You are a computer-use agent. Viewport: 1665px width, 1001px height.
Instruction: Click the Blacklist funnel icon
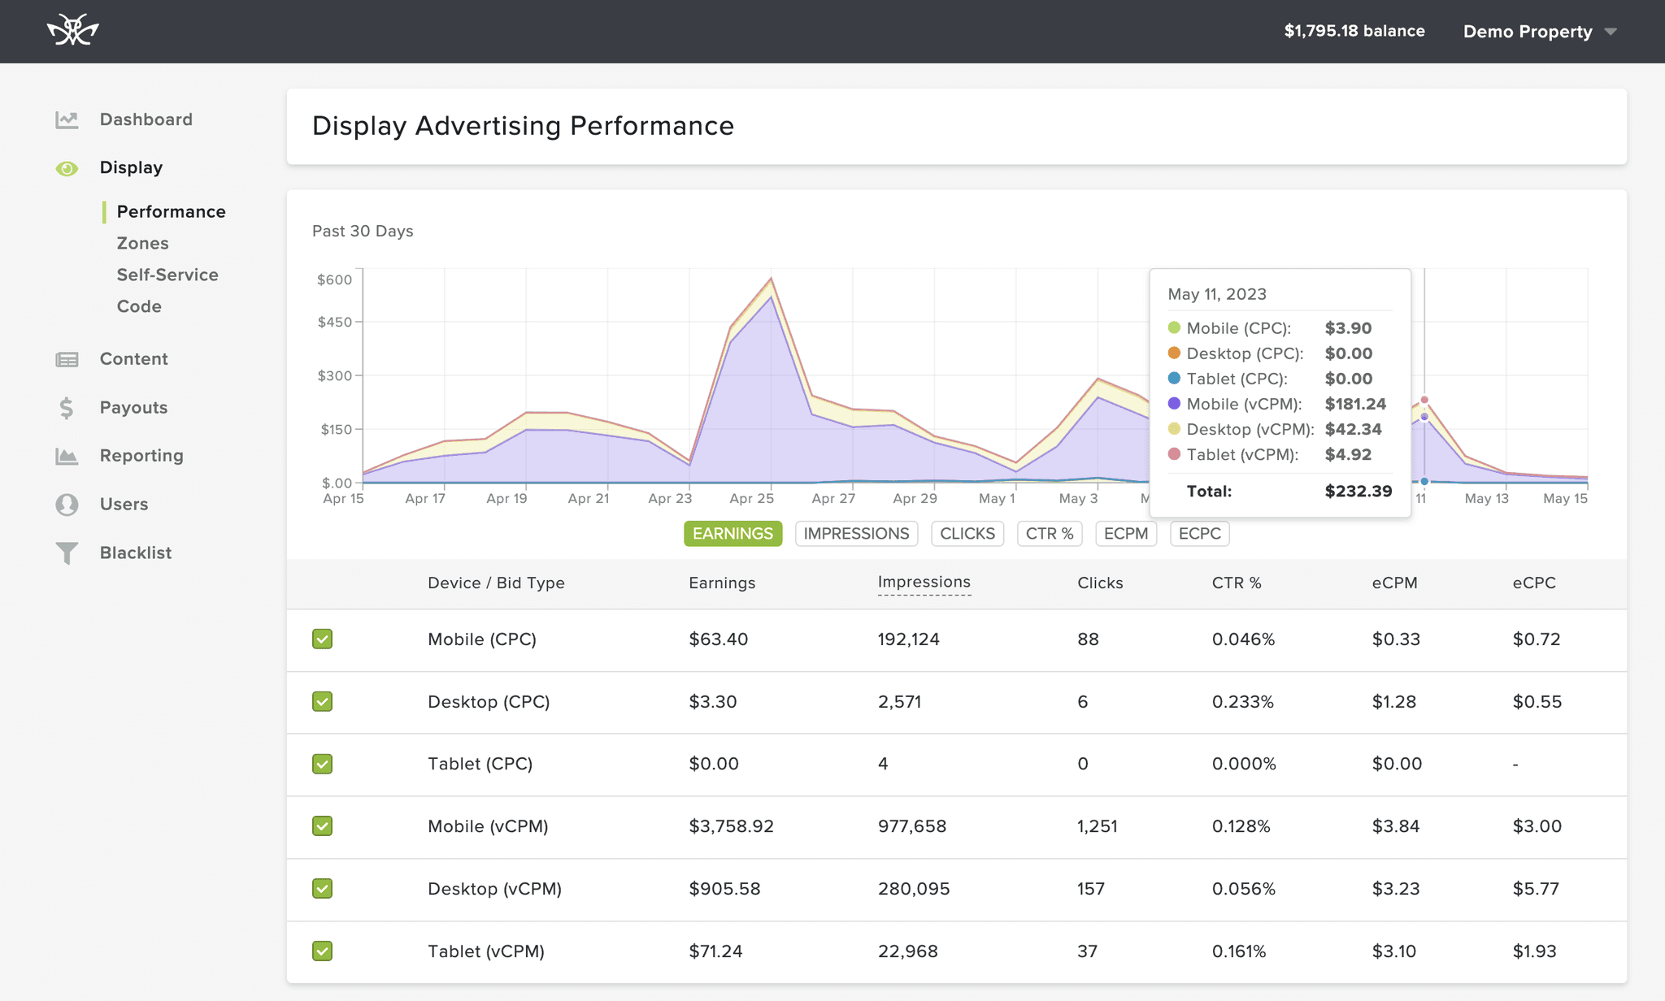click(x=67, y=553)
